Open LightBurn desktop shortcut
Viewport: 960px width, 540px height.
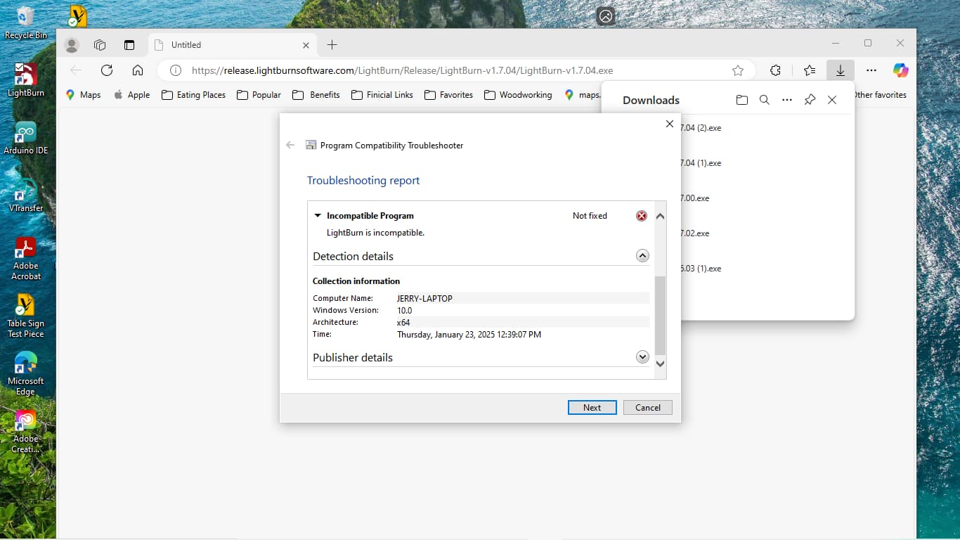[x=26, y=79]
